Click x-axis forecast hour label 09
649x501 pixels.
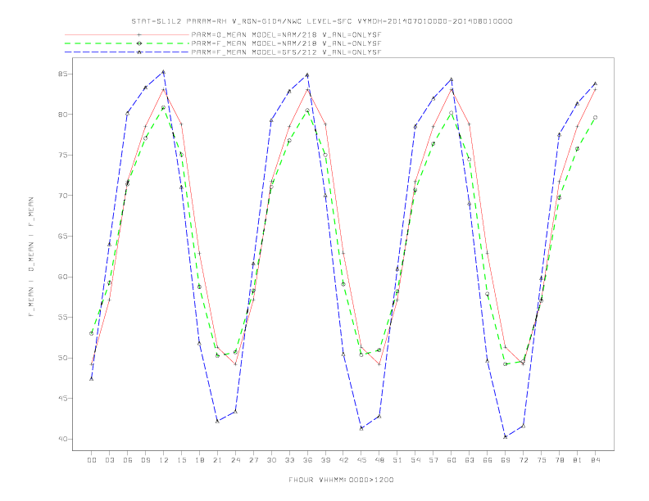click(x=145, y=460)
